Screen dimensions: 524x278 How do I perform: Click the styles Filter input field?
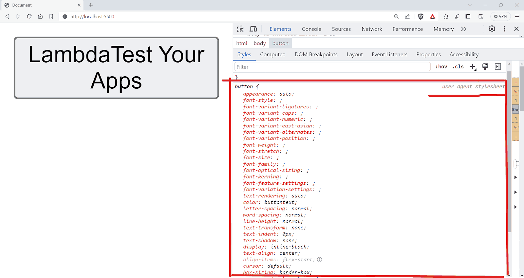pyautogui.click(x=332, y=67)
